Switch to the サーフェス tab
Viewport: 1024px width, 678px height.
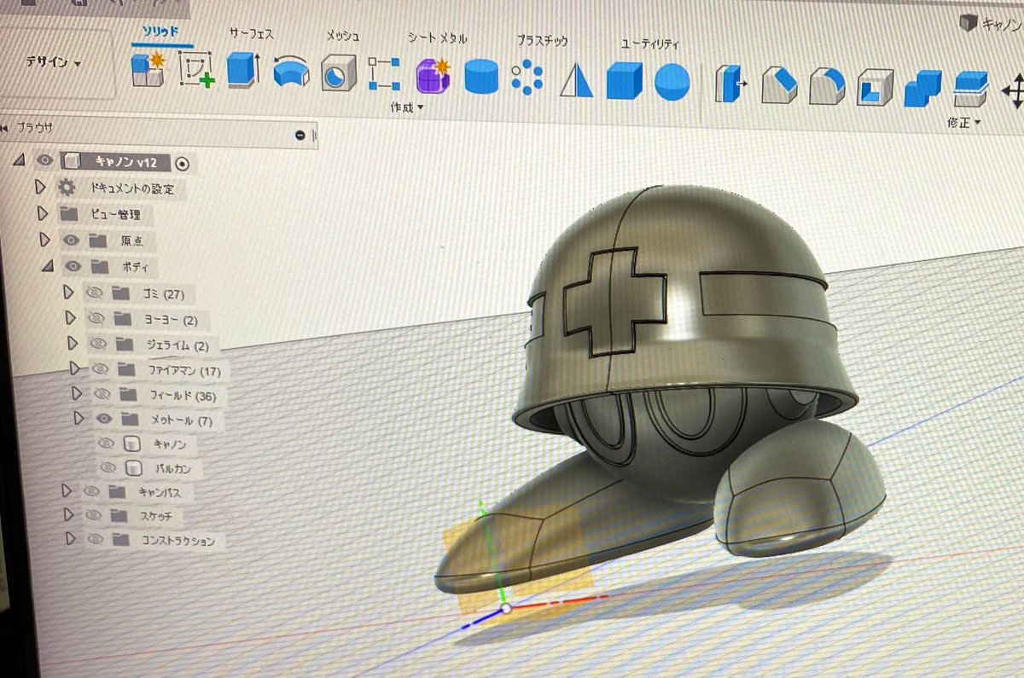[x=252, y=33]
